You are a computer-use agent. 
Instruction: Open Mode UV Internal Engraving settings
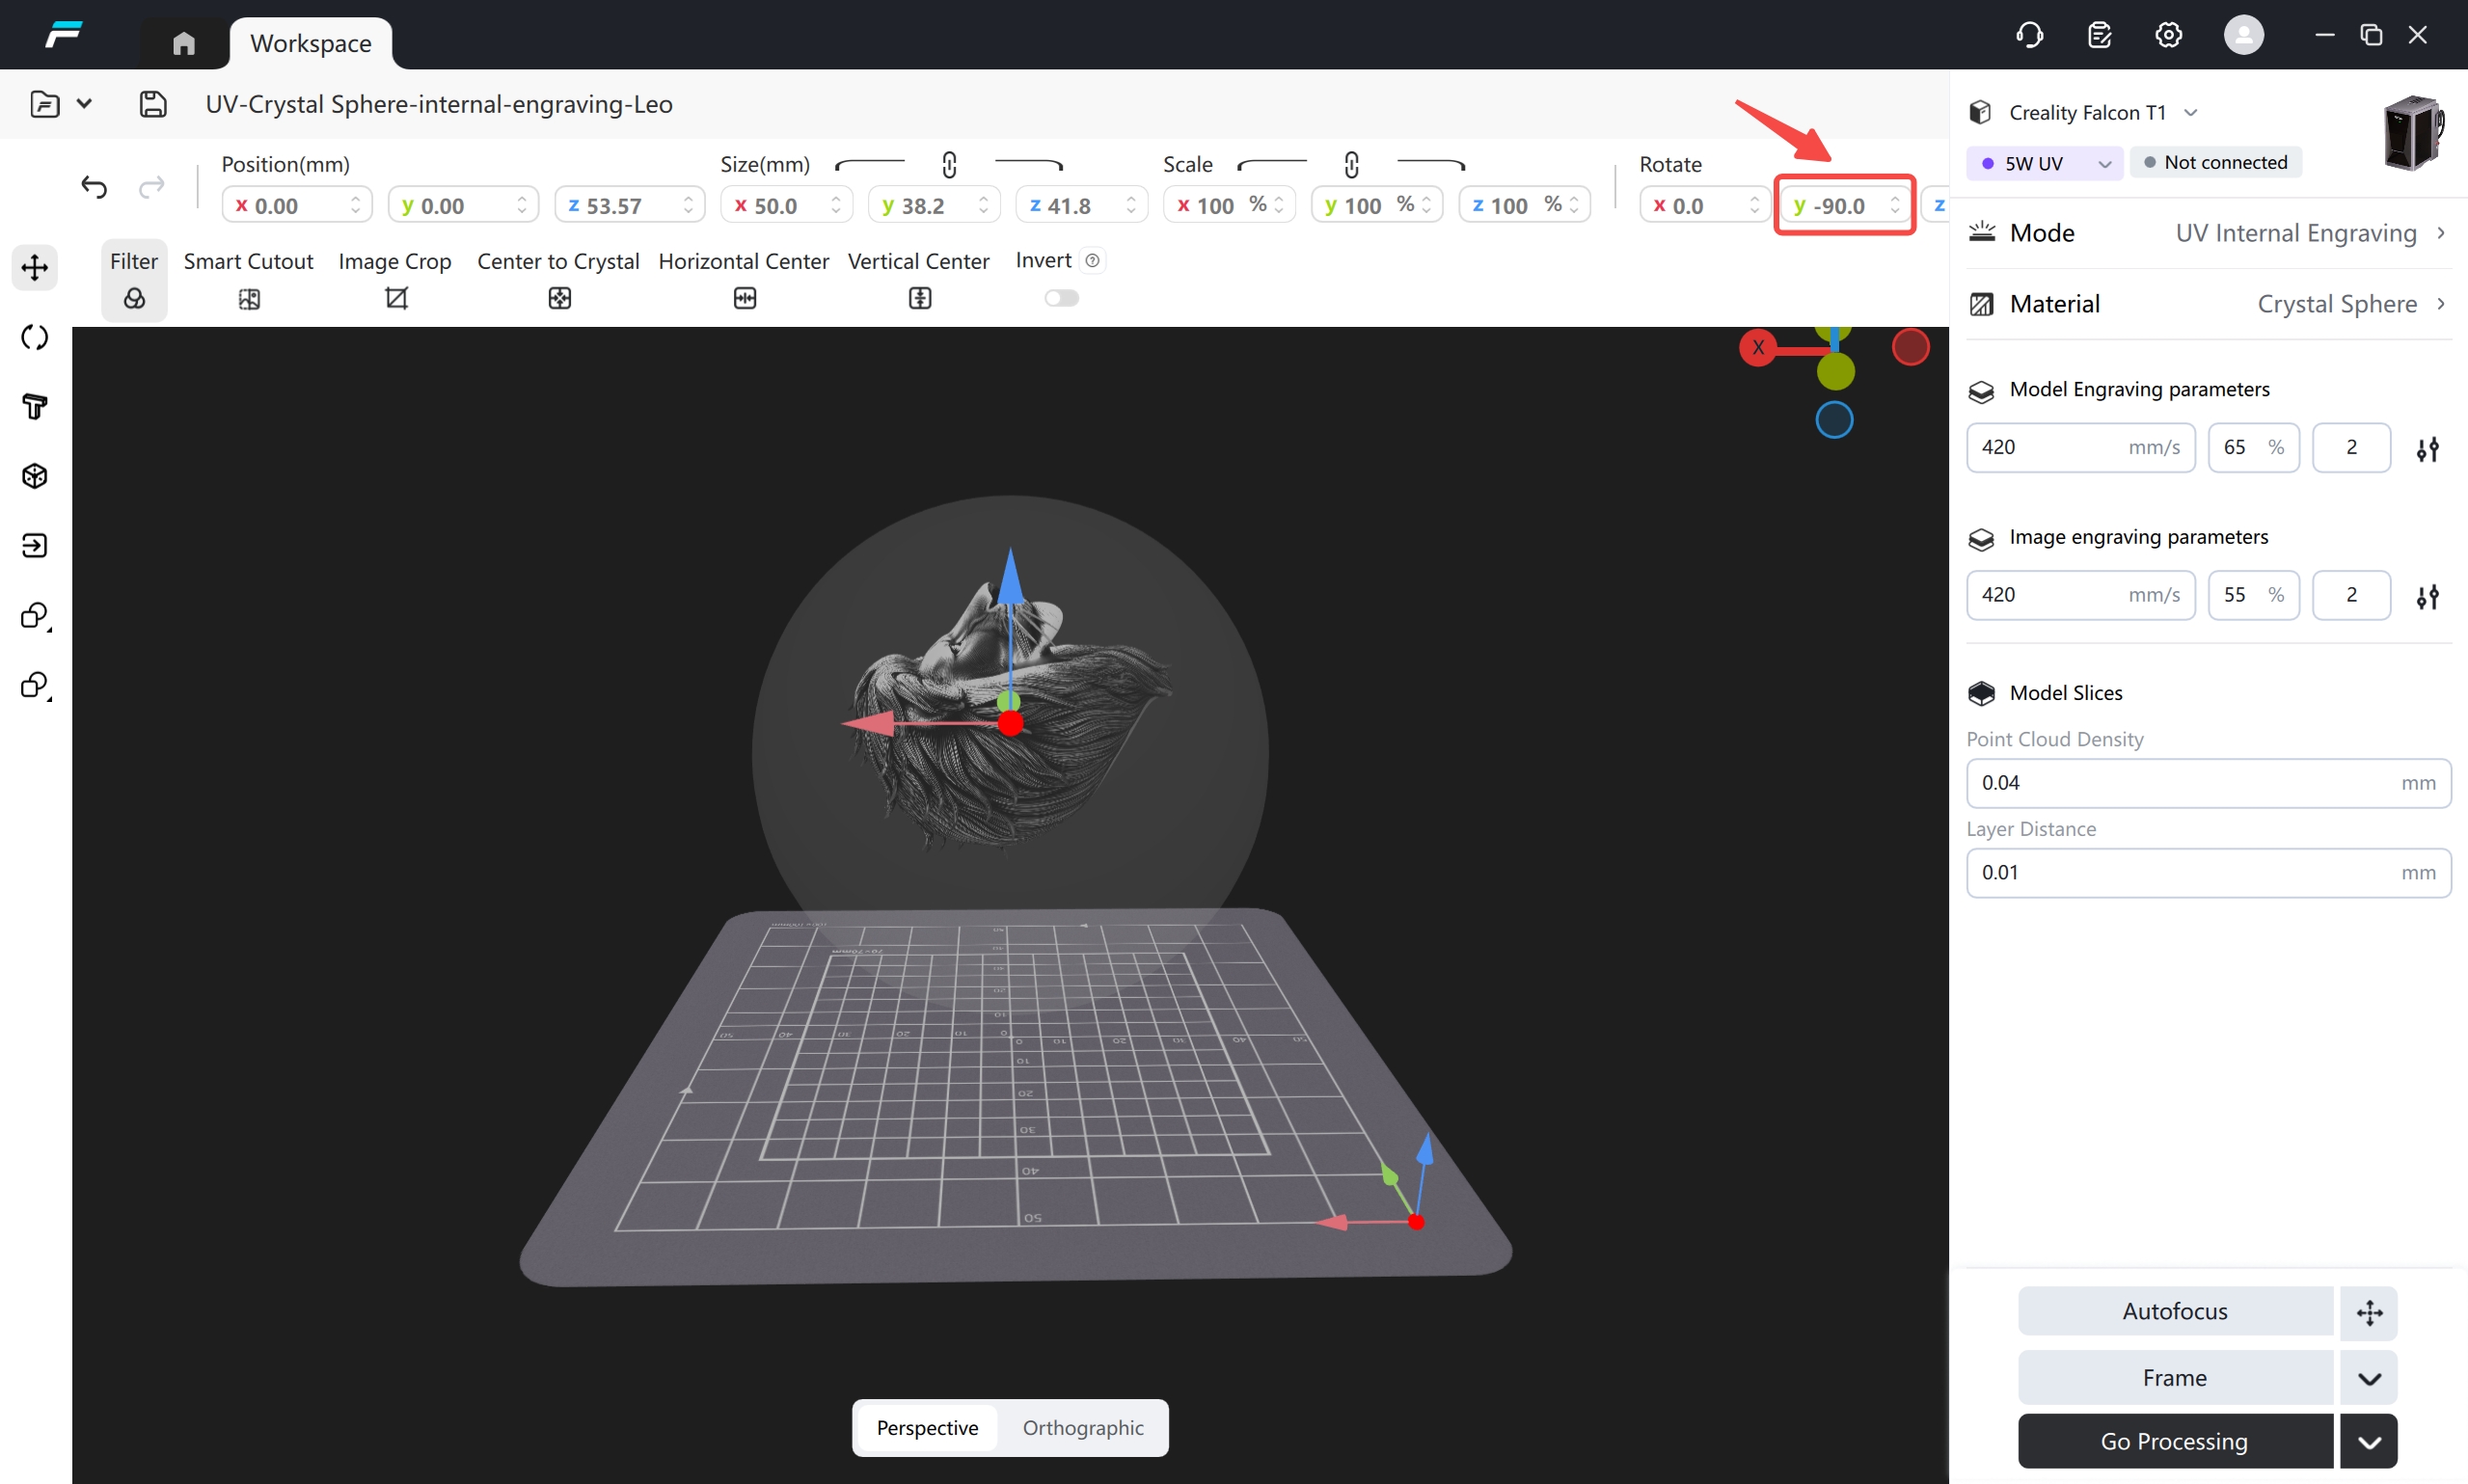pyautogui.click(x=2209, y=233)
